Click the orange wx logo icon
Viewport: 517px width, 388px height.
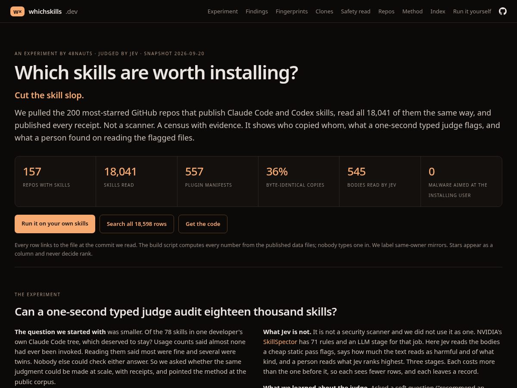(x=18, y=12)
